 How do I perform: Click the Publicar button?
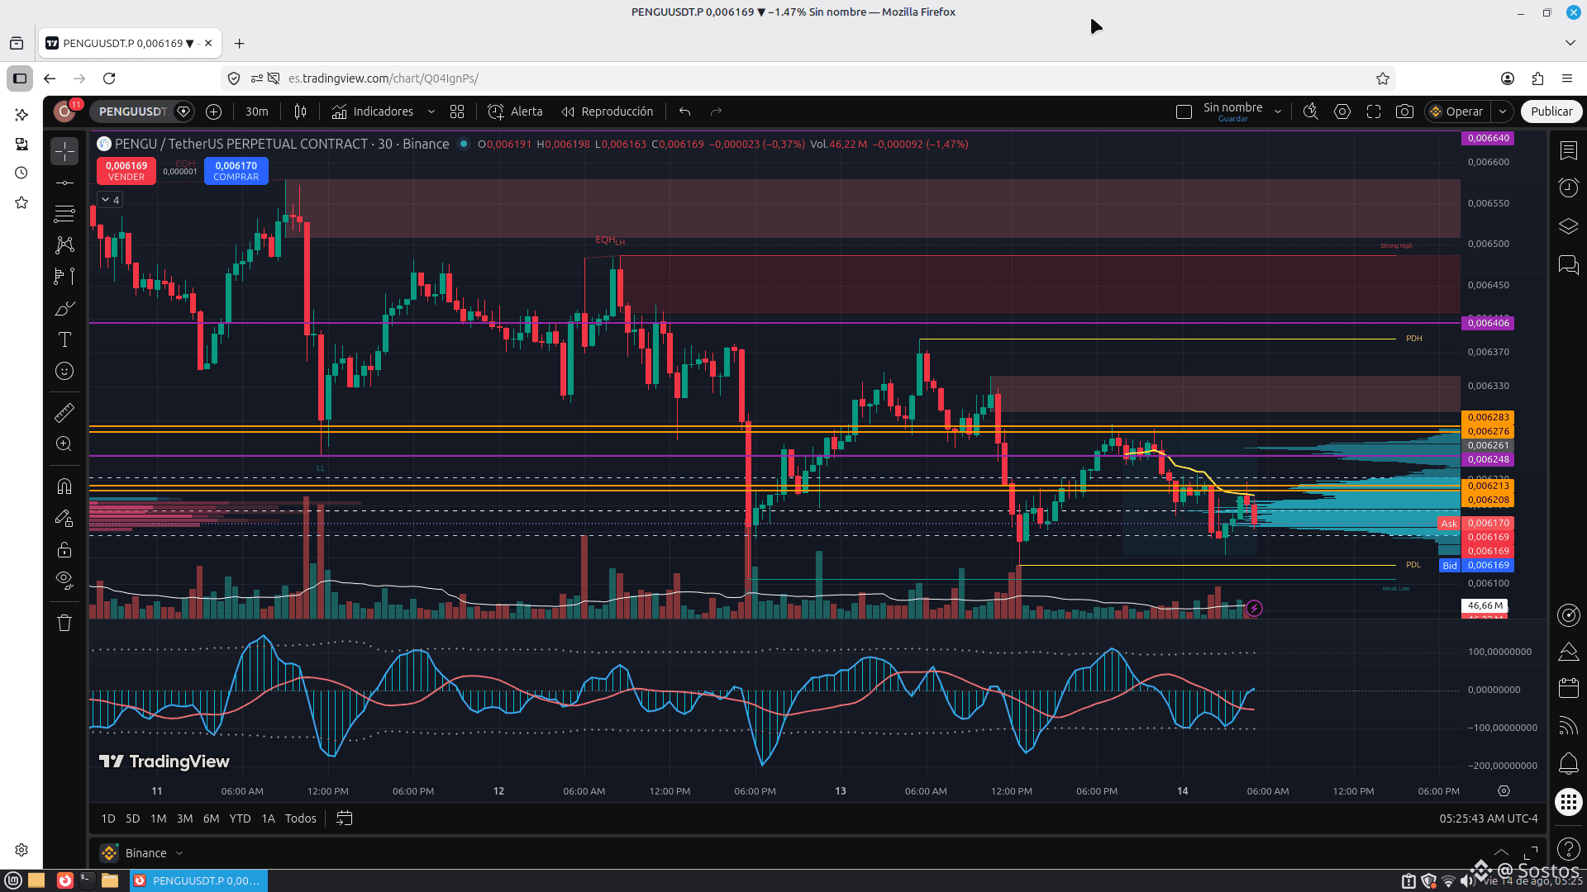point(1551,111)
